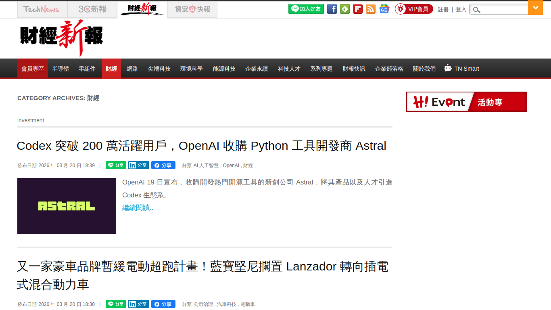
Task: Select the 財經 navigation item
Action: pyautogui.click(x=111, y=69)
